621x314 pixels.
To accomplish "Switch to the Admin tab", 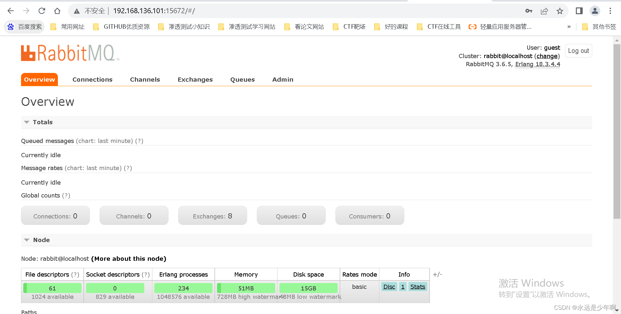I will click(x=283, y=80).
